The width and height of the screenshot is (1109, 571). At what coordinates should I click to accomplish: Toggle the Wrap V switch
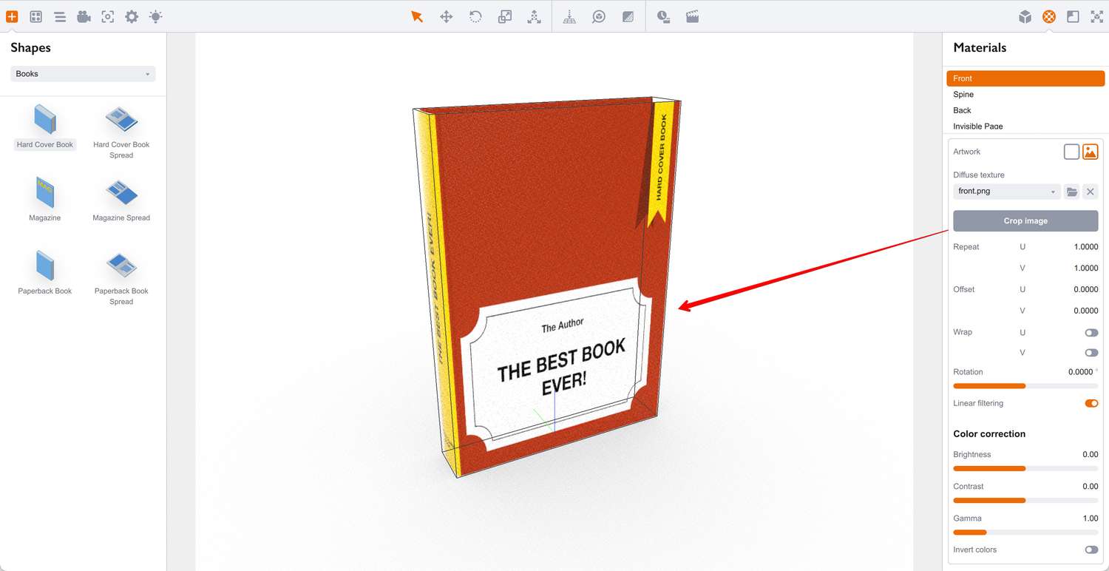click(1091, 353)
